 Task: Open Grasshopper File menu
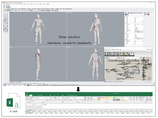point(105,50)
